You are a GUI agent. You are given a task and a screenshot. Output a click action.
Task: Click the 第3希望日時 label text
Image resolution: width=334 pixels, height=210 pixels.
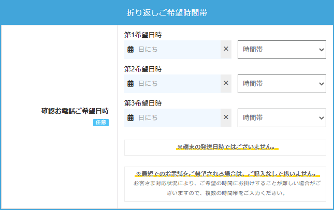[143, 103]
